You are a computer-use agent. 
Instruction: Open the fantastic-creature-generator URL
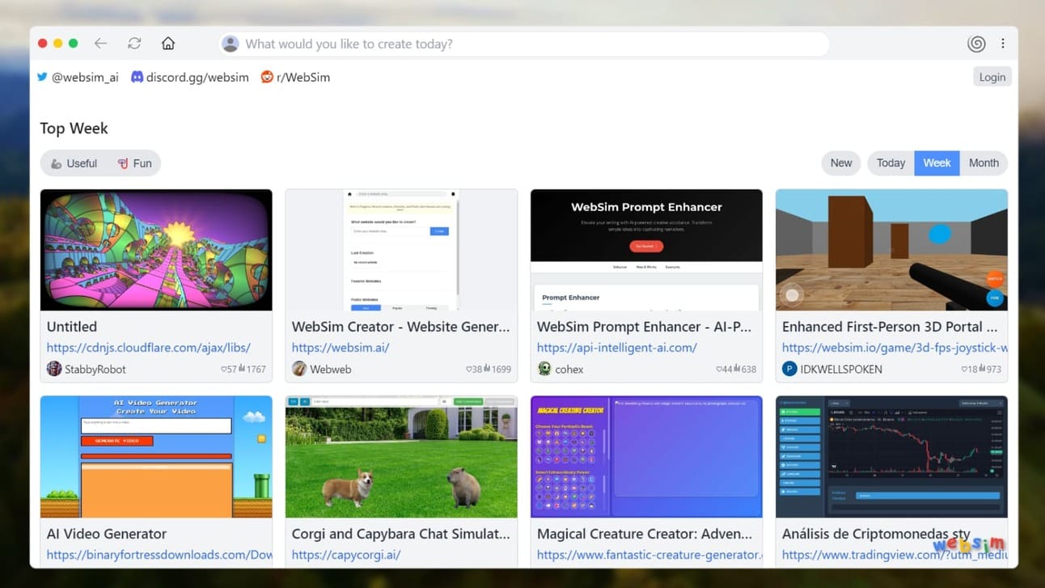649,555
